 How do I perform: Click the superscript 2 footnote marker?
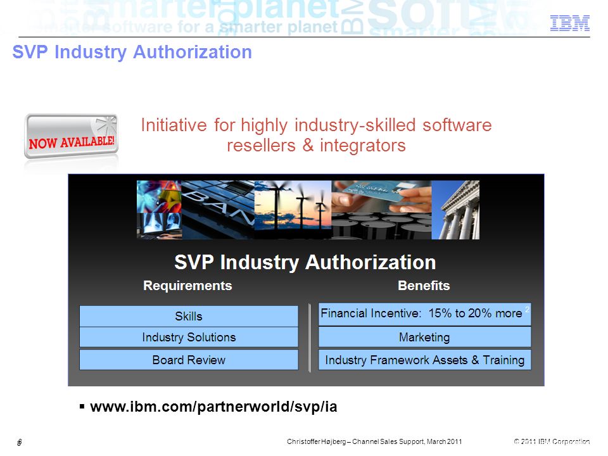tap(528, 309)
